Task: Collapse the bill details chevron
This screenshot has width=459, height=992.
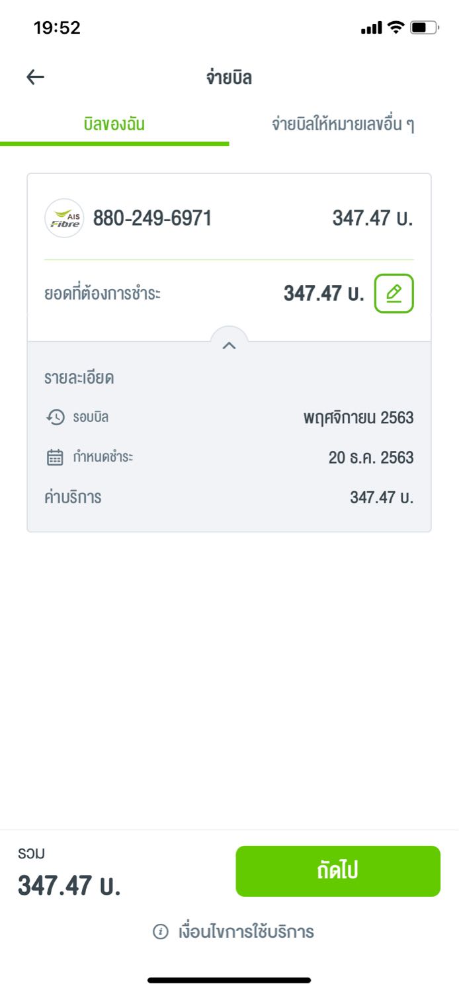Action: (x=229, y=345)
